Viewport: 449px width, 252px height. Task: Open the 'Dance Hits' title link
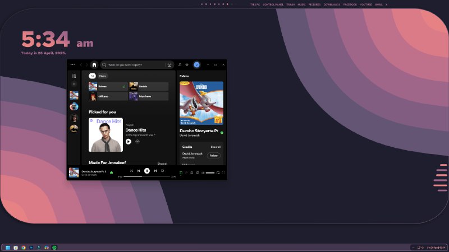(136, 130)
